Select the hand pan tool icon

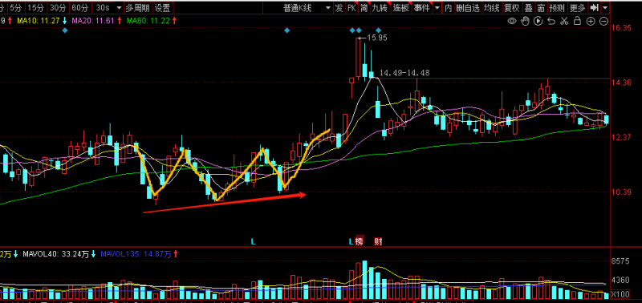[526, 21]
